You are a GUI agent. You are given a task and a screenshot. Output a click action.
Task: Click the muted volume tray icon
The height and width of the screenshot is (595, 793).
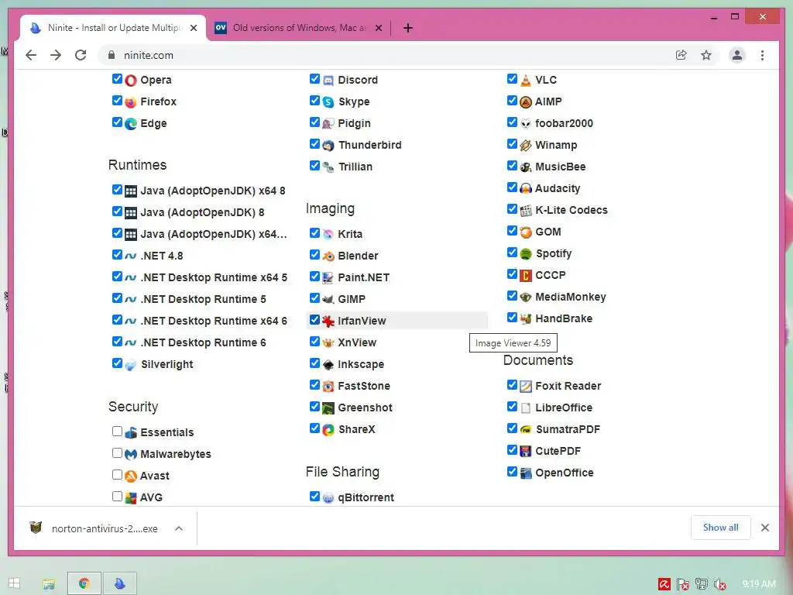point(719,584)
